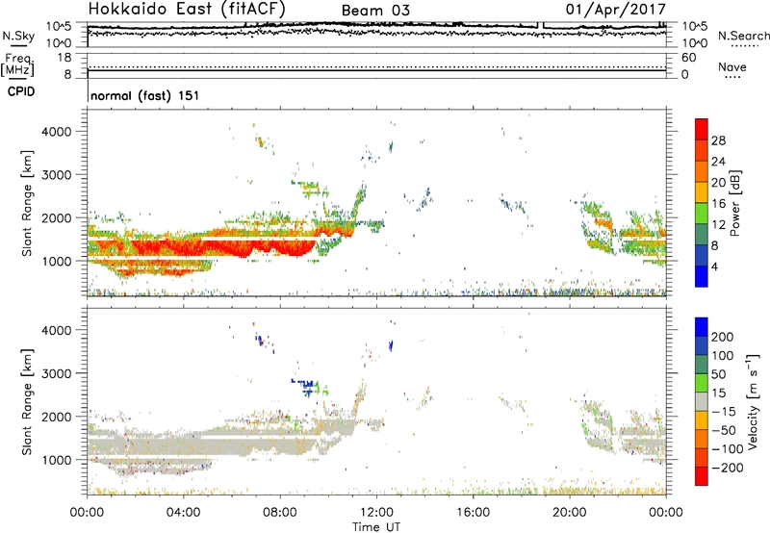Screen dimensions: 770x533
Task: Click the gray segment of Velocity colorbar
Action: (x=702, y=402)
